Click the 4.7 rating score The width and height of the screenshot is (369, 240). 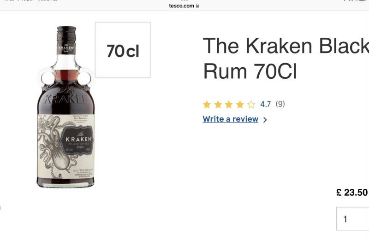click(266, 104)
